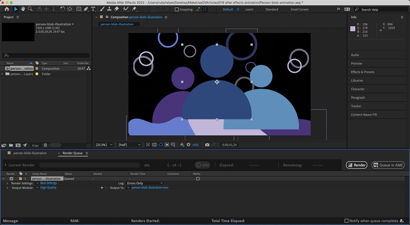
Task: Open the Small Screen workspace
Action: 299,10
